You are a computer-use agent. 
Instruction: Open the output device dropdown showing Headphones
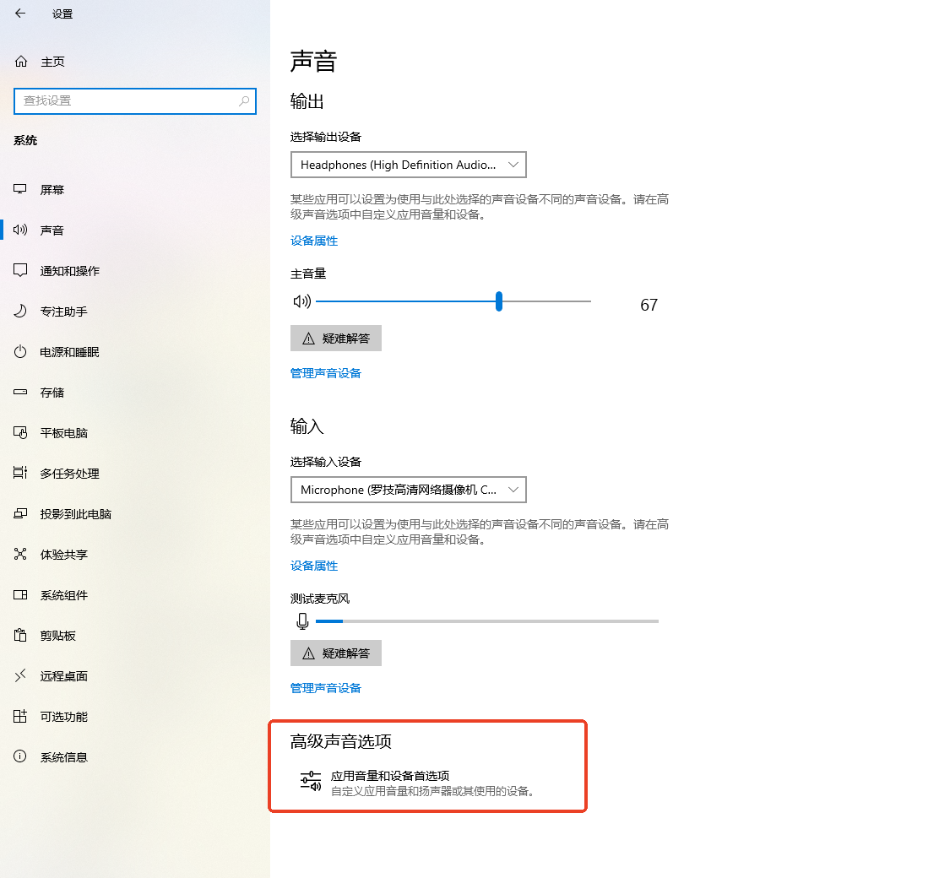(408, 165)
